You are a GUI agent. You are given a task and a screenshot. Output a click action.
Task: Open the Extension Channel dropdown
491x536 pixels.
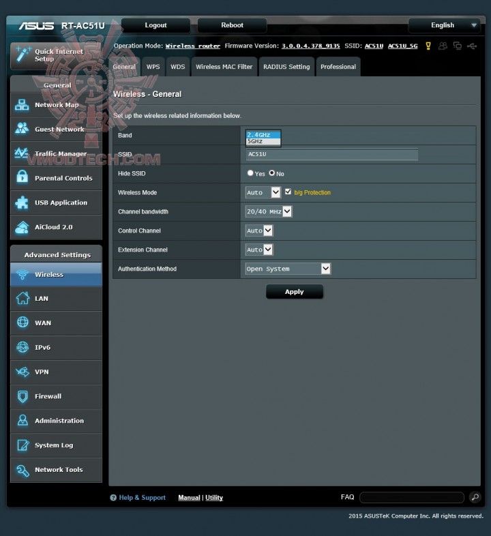click(x=259, y=250)
